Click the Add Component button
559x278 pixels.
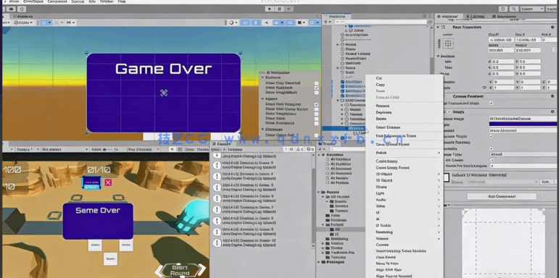tap(502, 196)
